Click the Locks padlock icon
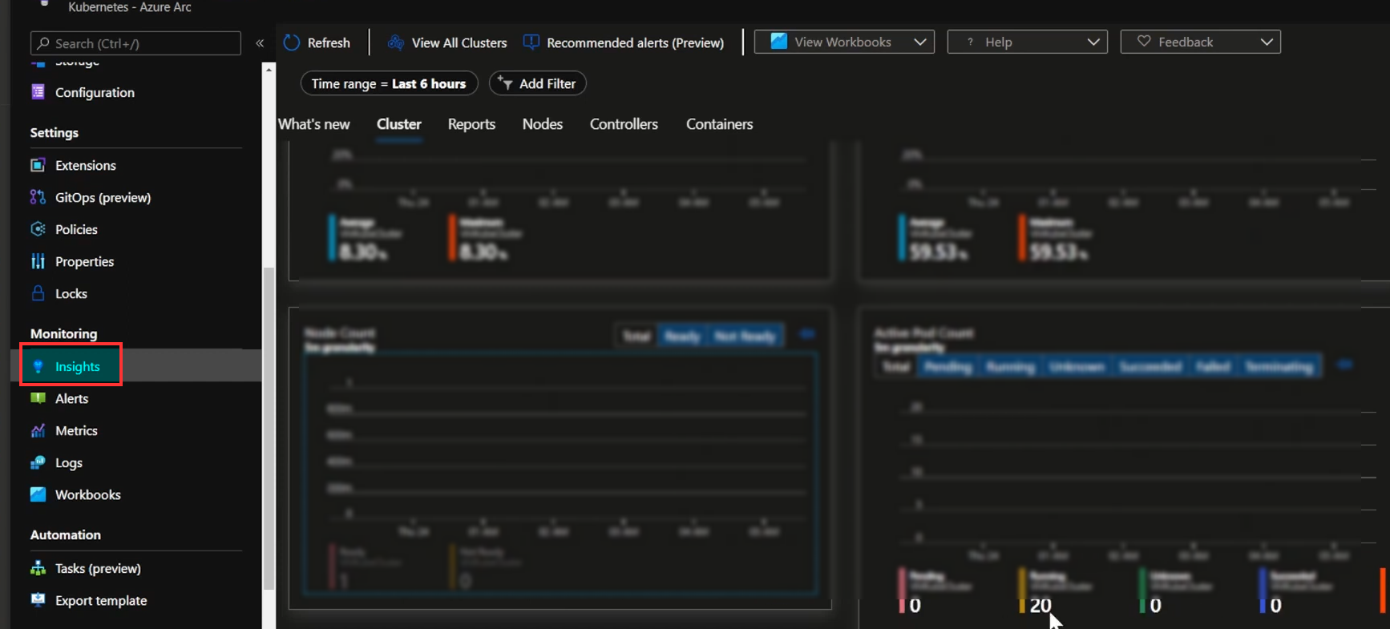The image size is (1390, 629). point(38,293)
